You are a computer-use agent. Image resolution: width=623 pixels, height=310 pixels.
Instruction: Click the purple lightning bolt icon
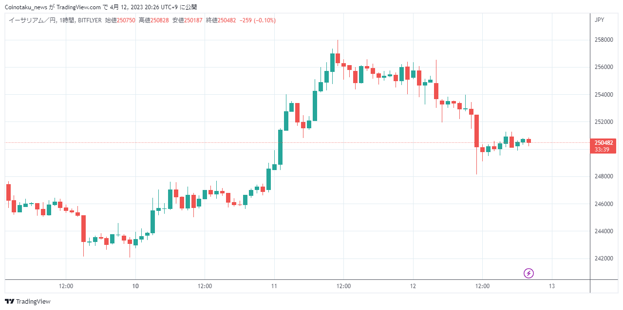529,273
